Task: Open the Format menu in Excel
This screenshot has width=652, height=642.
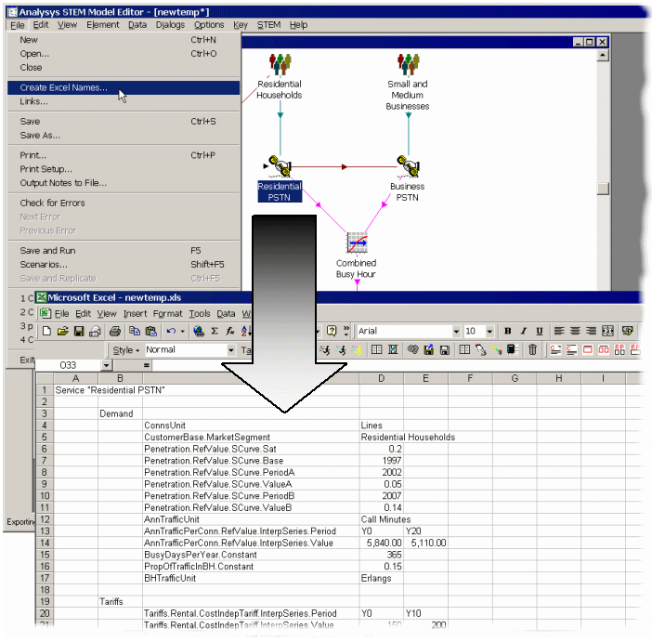Action: click(167, 314)
